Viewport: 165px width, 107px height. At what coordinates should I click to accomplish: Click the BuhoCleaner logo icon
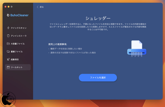(8, 15)
